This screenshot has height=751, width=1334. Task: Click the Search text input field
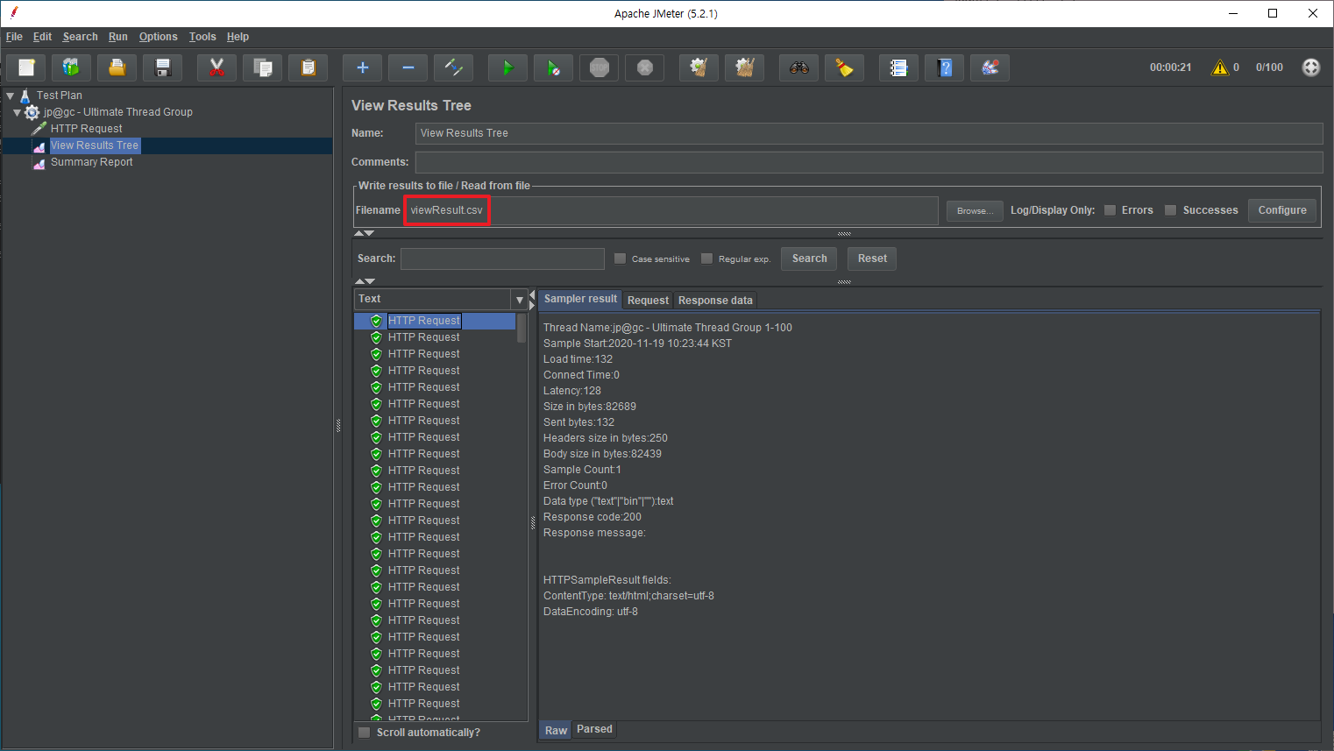tap(502, 259)
